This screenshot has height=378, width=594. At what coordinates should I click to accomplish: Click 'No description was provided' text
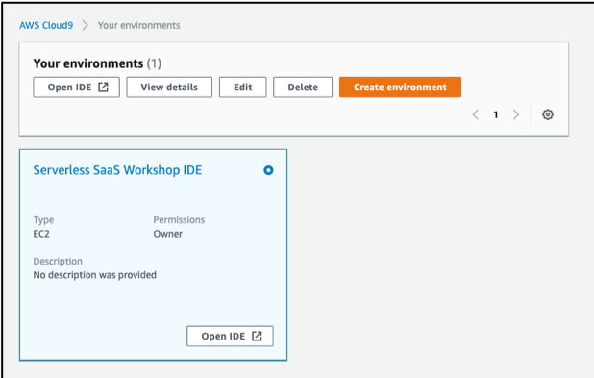coord(95,275)
